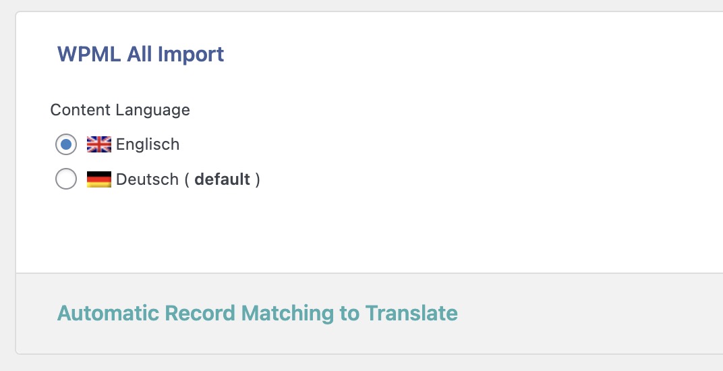Click the closing parenthesis after default
723x371 pixels.
point(257,179)
